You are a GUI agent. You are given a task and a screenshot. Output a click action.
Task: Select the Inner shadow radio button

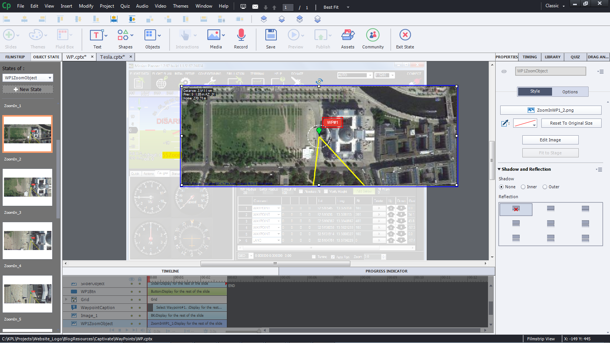tap(523, 187)
